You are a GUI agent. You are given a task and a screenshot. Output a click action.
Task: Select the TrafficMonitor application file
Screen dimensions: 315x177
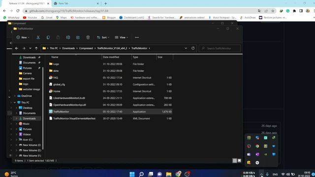click(x=110, y=112)
